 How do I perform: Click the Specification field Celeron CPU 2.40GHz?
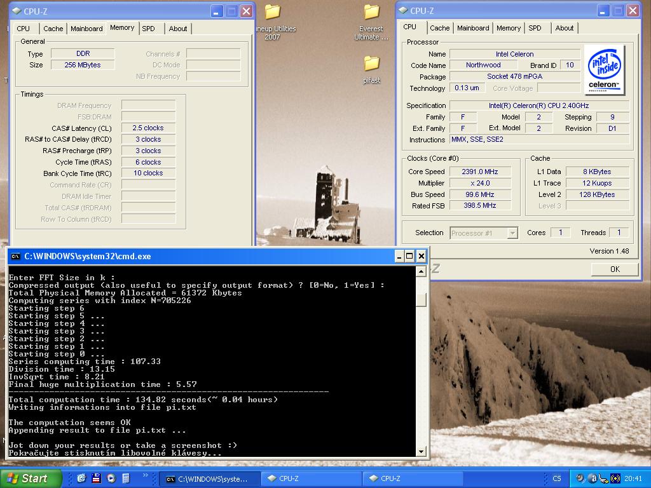tap(539, 105)
